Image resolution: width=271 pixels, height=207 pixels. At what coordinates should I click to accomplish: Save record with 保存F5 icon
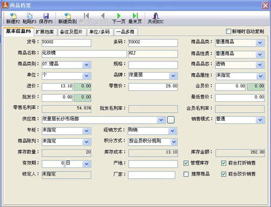46,16
